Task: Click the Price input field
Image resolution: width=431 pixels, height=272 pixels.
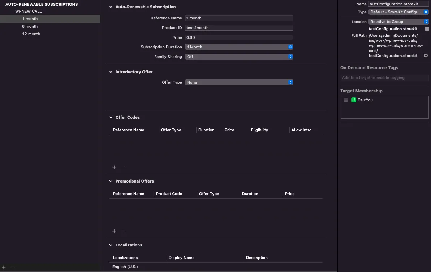Action: tap(239, 38)
